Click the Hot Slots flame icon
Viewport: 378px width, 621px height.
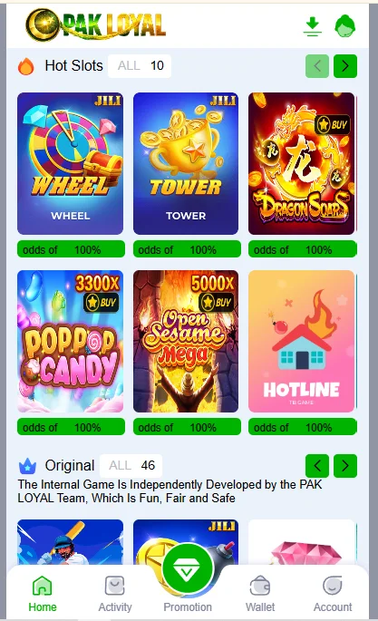(x=26, y=66)
